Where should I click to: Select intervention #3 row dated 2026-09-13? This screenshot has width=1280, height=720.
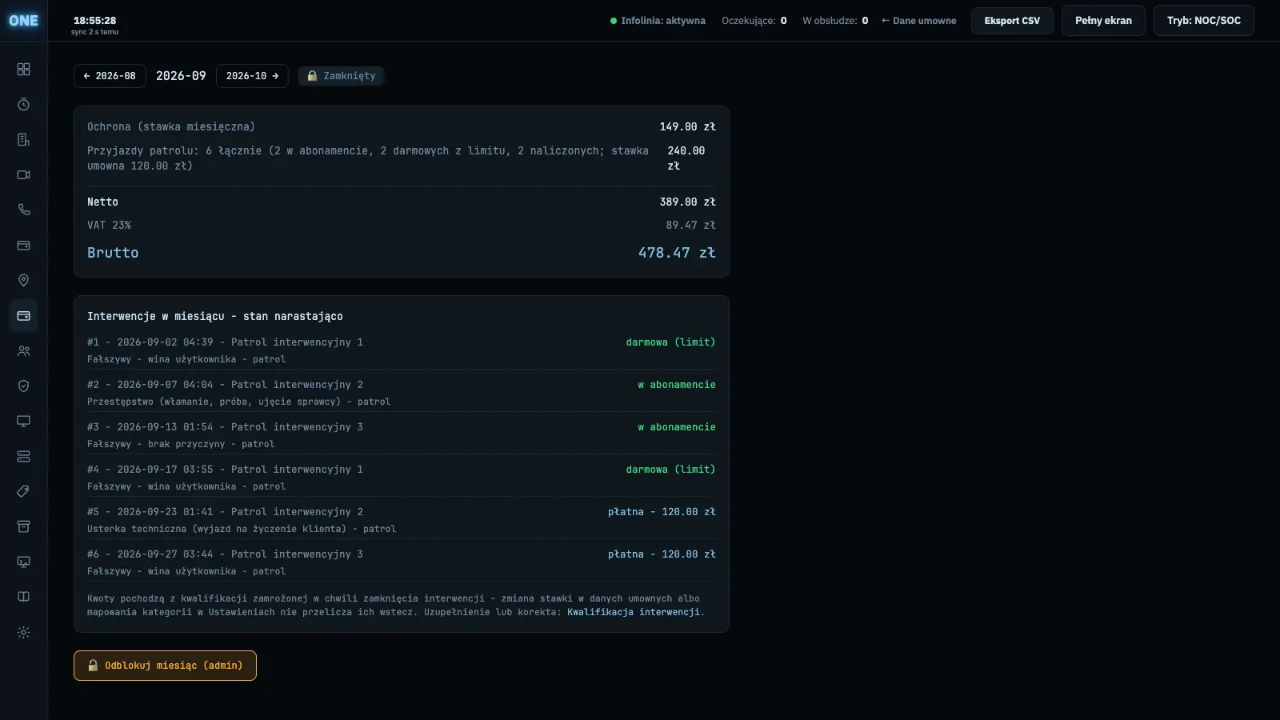[402, 435]
